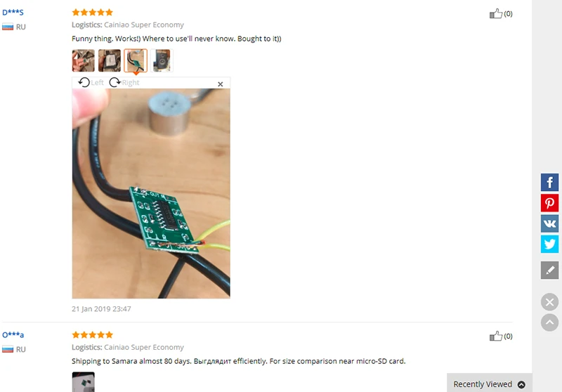The width and height of the screenshot is (562, 392).
Task: Go back to top with the up-arrow circle
Action: pos(549,322)
